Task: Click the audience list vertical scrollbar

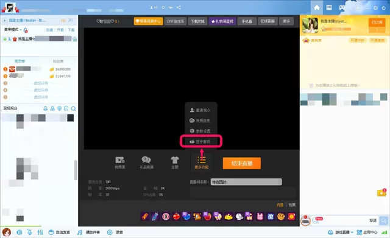Action: (76, 170)
